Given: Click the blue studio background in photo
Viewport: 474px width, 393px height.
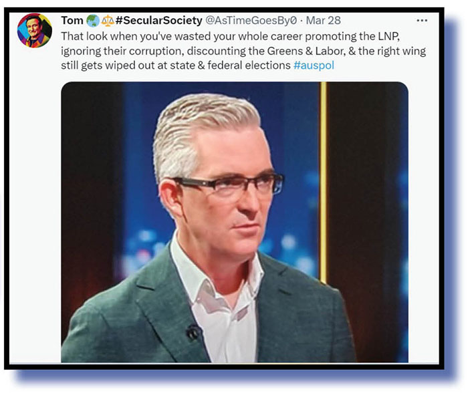Looking at the screenshot, I should pos(139,151).
